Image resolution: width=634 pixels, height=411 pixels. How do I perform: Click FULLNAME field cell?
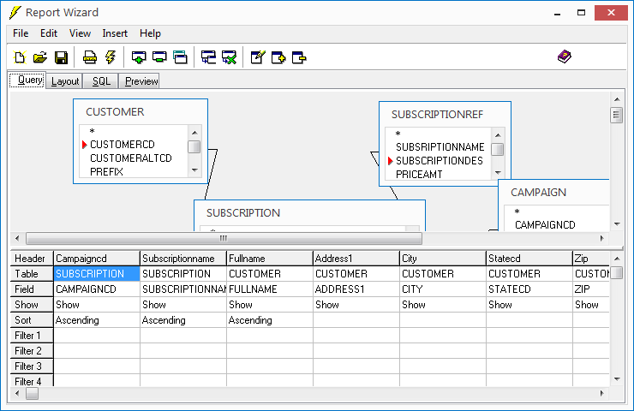(x=270, y=289)
